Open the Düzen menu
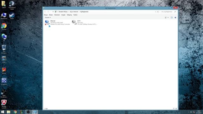Screen dimensions: 203x114 (51, 15)
